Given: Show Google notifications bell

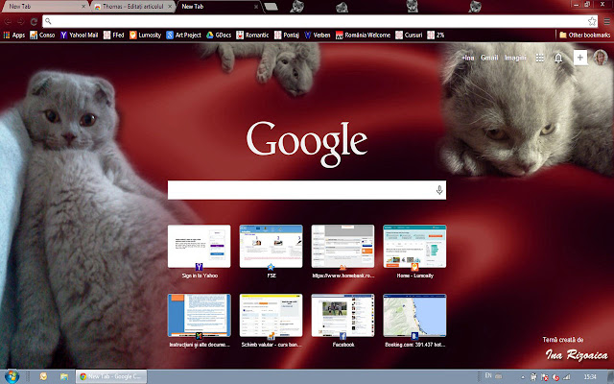Looking at the screenshot, I should pos(558,58).
